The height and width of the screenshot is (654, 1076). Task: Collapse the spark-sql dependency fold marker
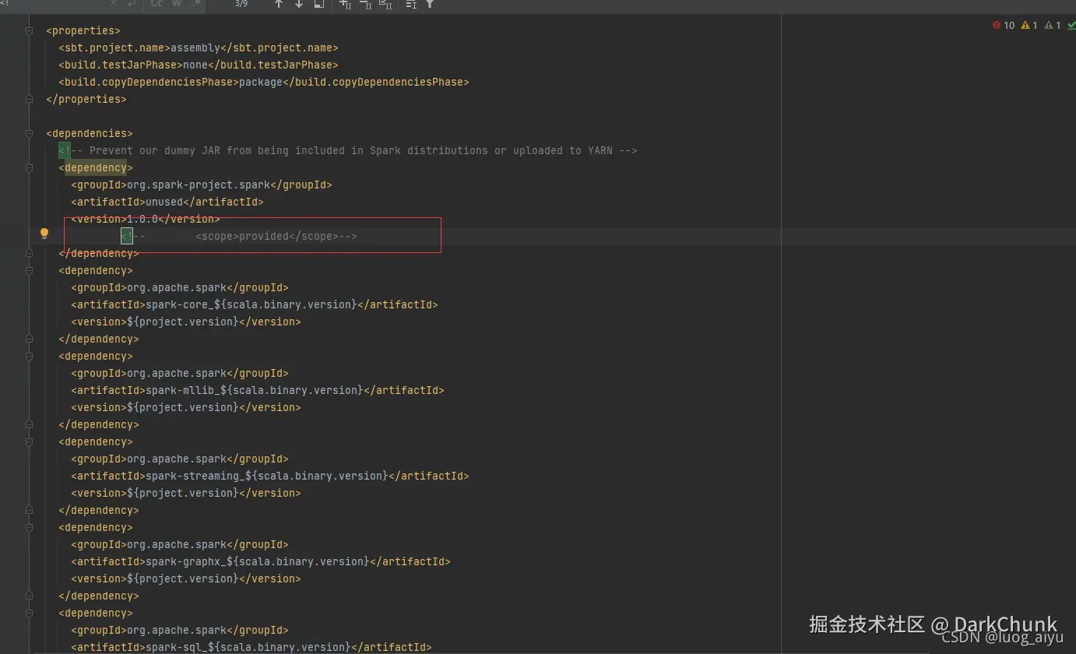click(x=30, y=613)
